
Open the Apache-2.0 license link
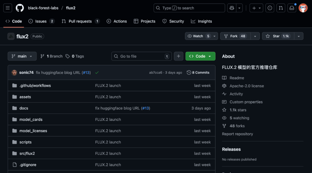click(246, 86)
